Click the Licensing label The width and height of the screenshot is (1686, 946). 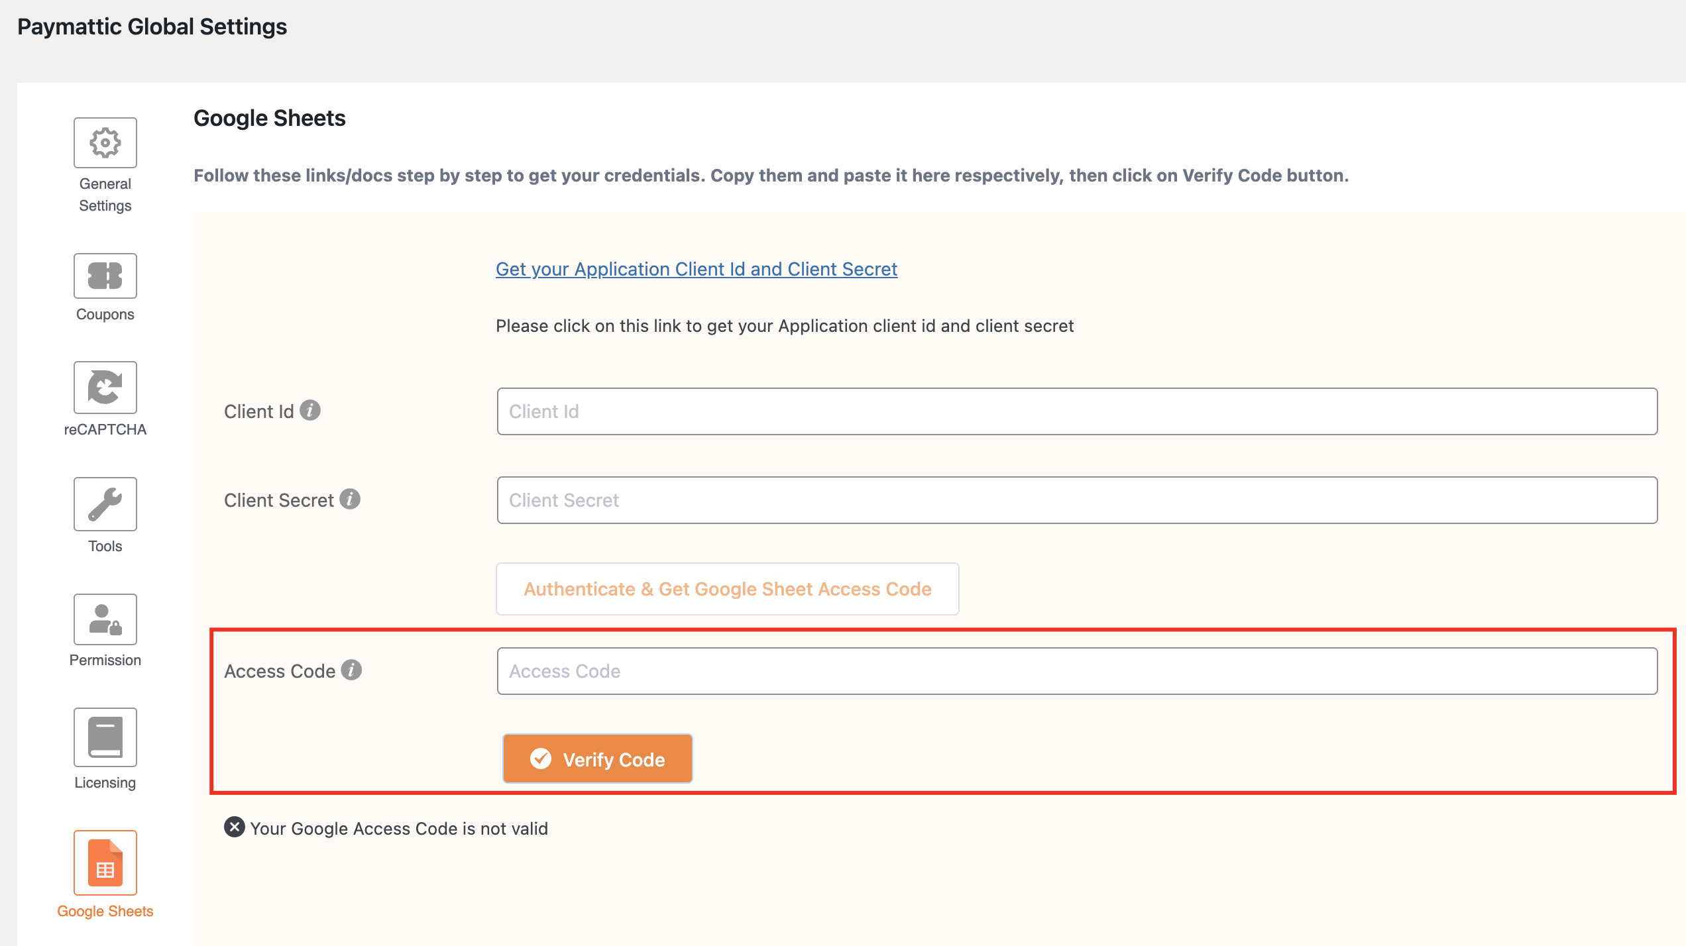(x=105, y=782)
